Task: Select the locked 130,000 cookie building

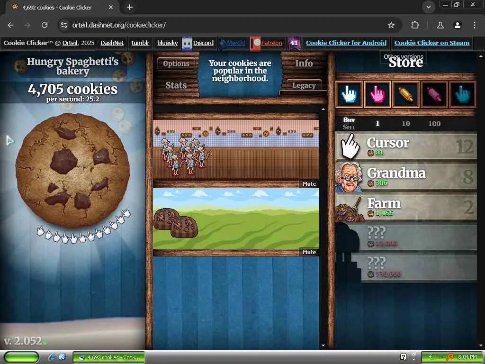Action: coord(406,267)
